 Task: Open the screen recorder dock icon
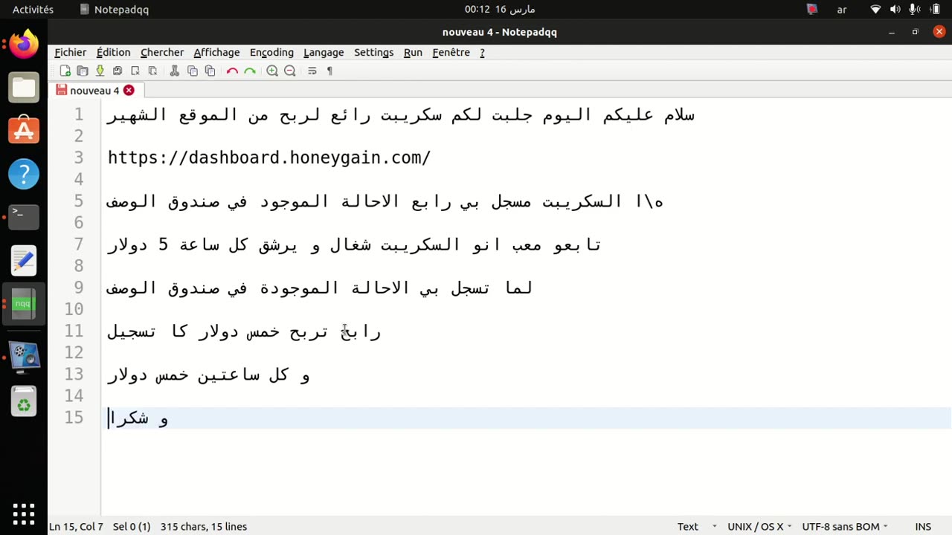[24, 357]
